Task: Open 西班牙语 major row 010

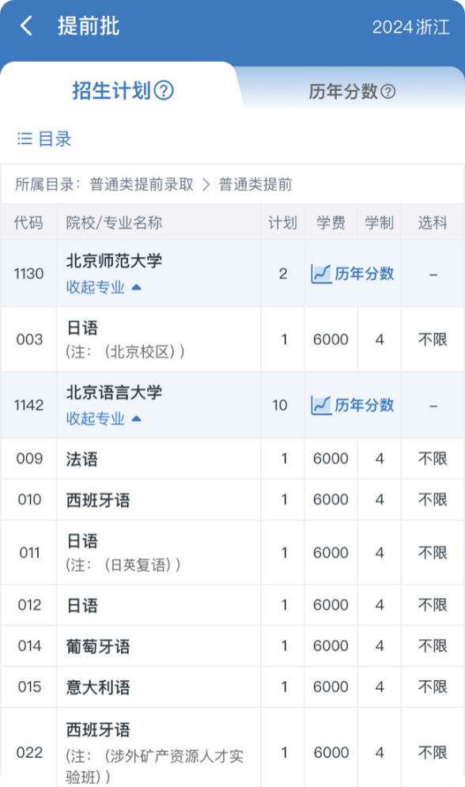Action: pyautogui.click(x=232, y=500)
